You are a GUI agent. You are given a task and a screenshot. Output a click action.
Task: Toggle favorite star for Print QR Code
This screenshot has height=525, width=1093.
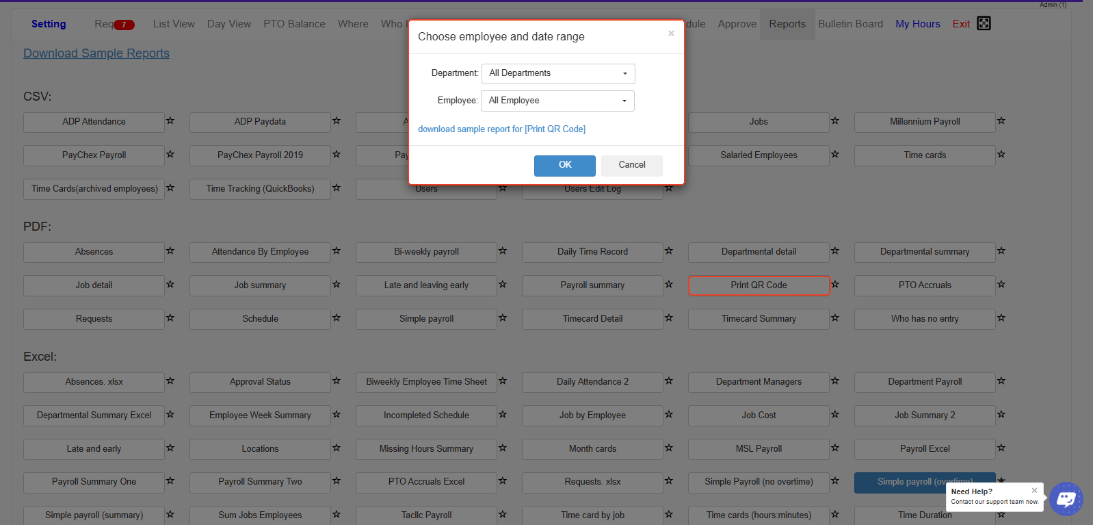[x=835, y=285]
